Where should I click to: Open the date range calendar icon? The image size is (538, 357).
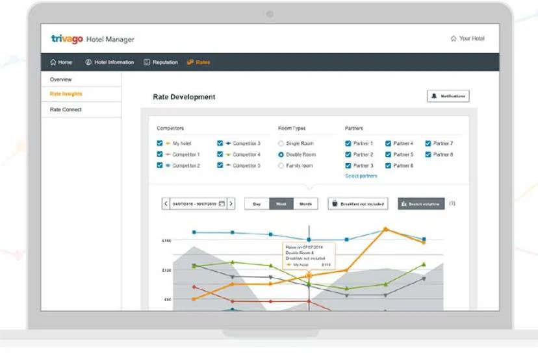pos(222,204)
